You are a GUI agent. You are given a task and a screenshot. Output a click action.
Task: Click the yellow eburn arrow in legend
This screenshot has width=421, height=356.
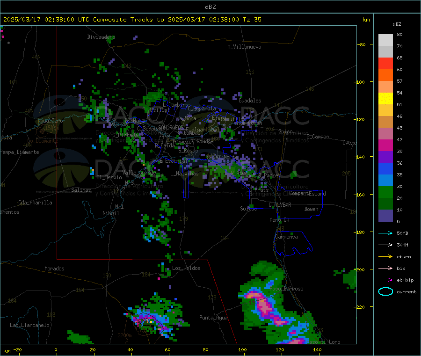385,257
